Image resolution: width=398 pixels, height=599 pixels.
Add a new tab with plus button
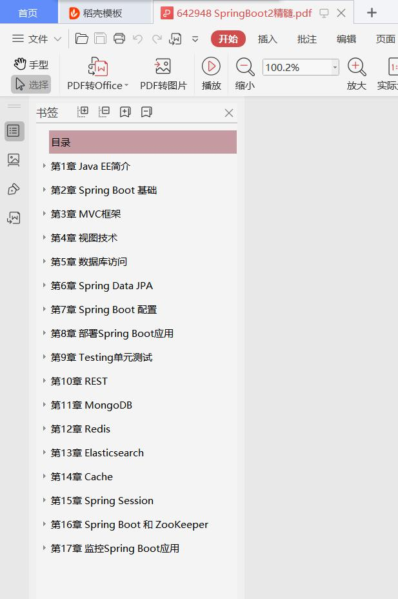pos(372,13)
